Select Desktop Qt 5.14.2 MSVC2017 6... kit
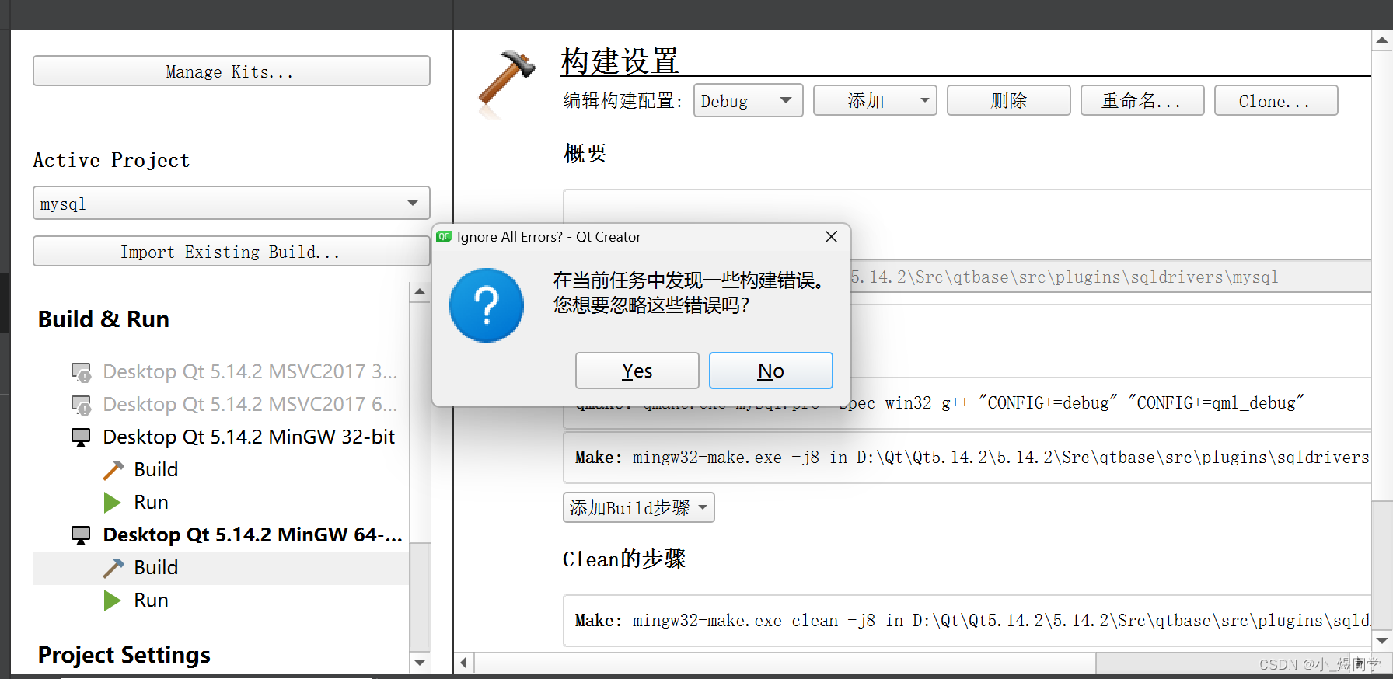The width and height of the screenshot is (1393, 679). tap(250, 404)
